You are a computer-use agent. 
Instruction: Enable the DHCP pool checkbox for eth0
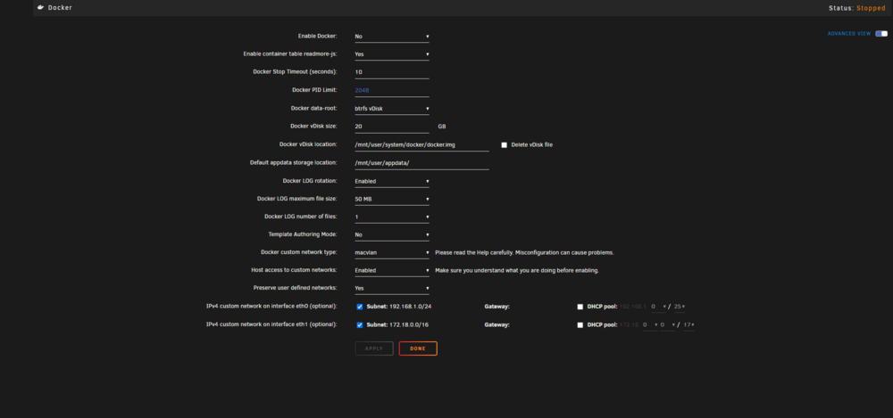[x=580, y=307]
